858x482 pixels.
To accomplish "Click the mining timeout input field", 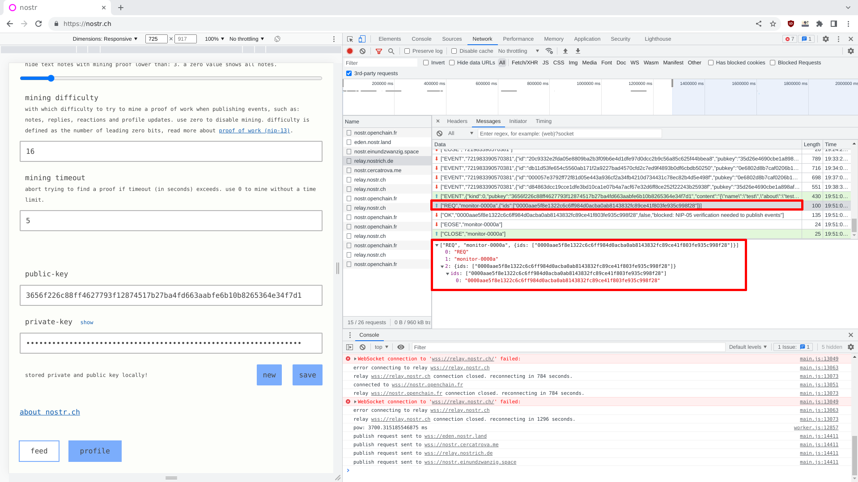I will [171, 221].
